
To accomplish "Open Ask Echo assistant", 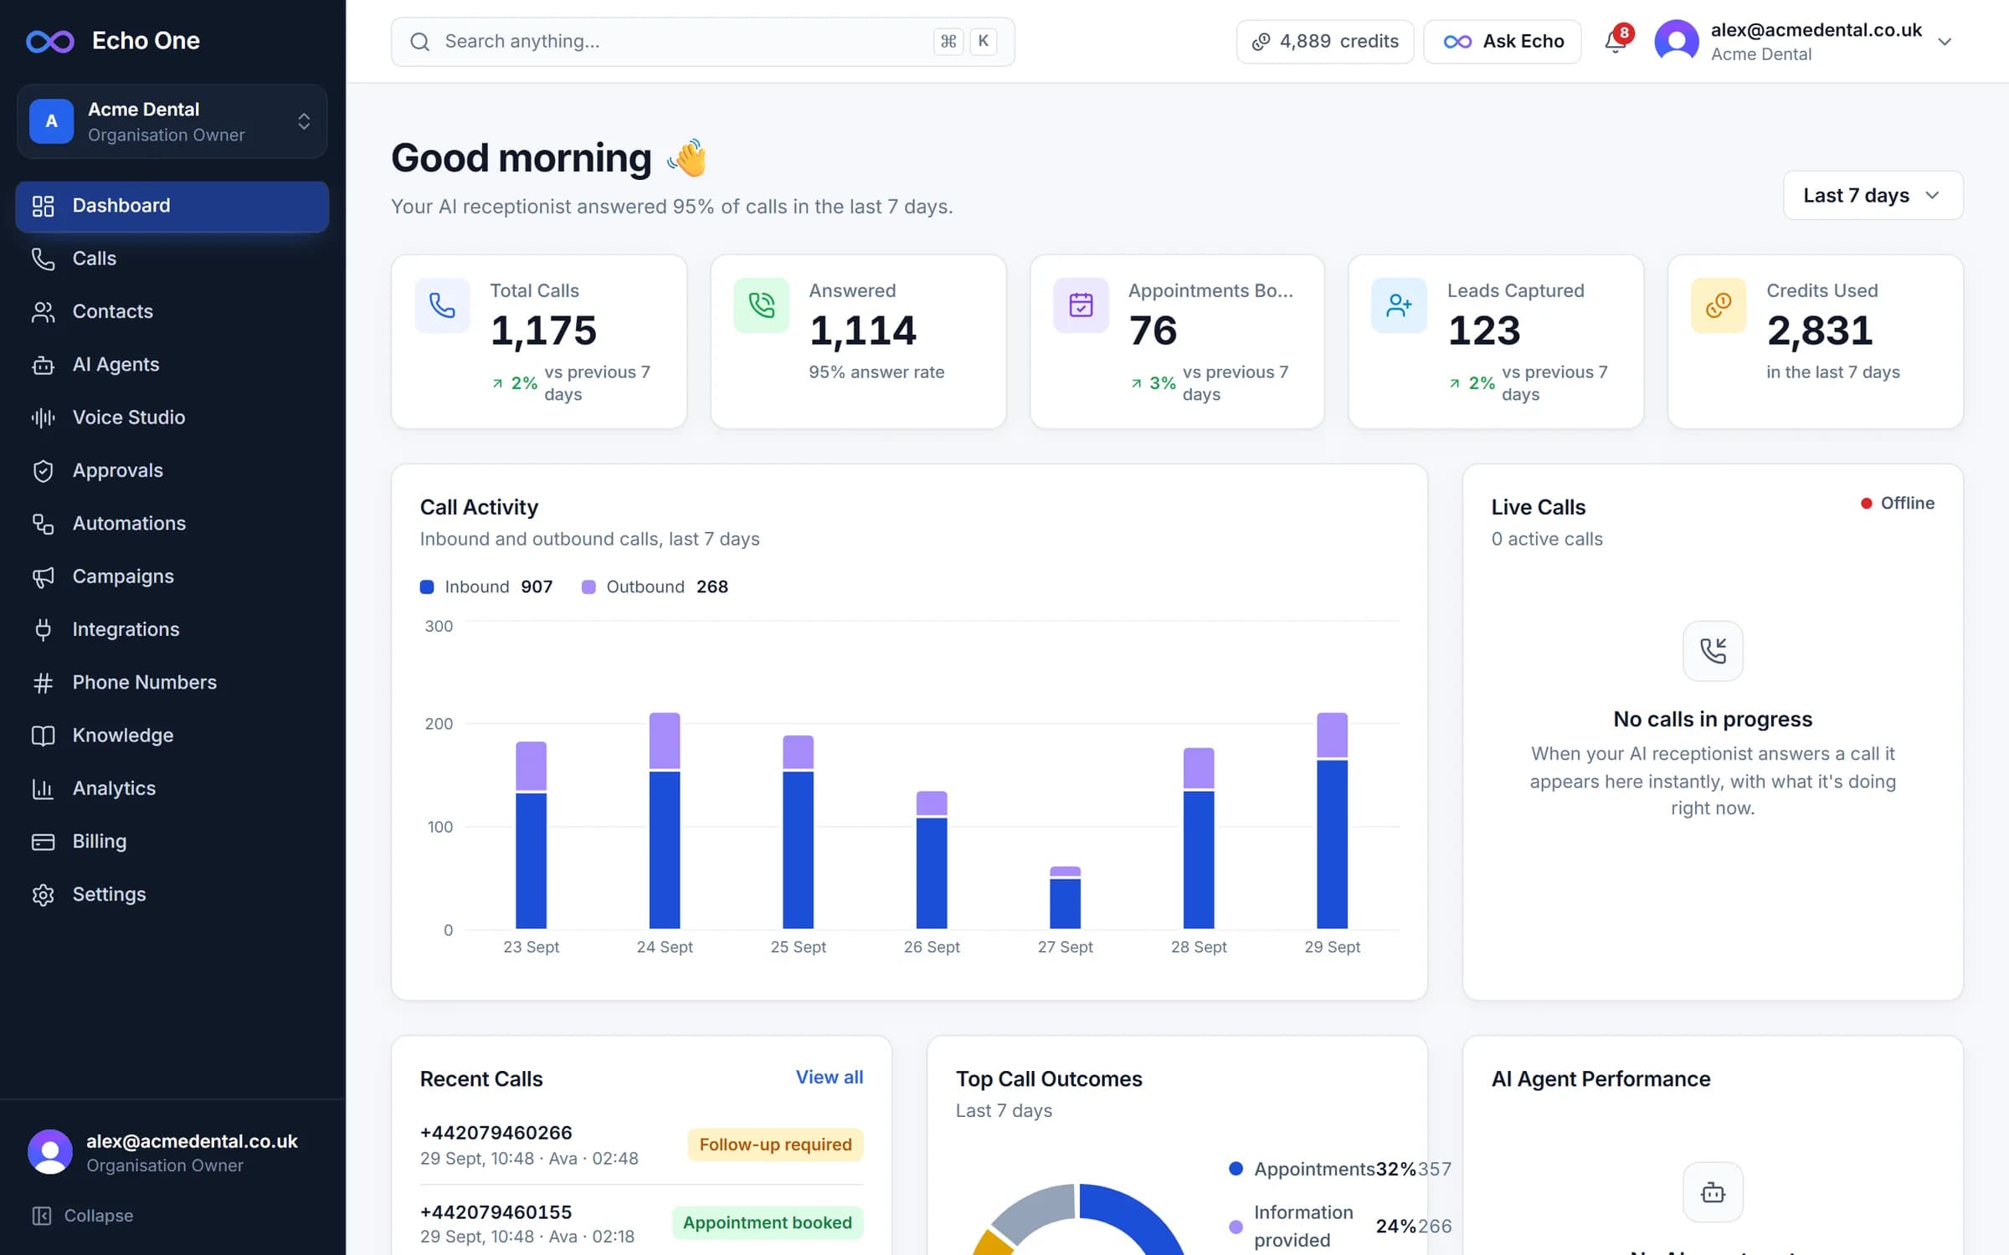I will point(1503,41).
